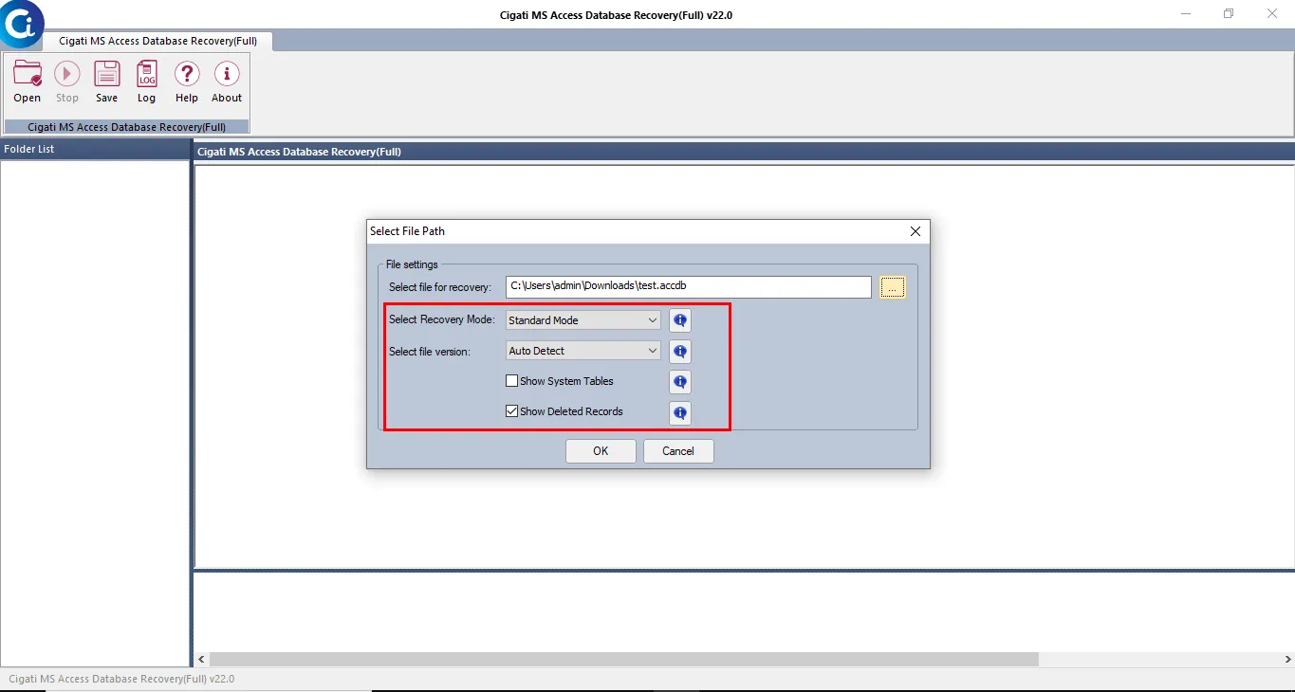The width and height of the screenshot is (1295, 692).
Task: Click OK in Select File Path dialog
Action: point(601,451)
